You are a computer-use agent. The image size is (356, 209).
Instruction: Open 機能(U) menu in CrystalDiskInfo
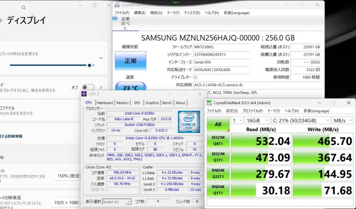pyautogui.click(x=156, y=13)
